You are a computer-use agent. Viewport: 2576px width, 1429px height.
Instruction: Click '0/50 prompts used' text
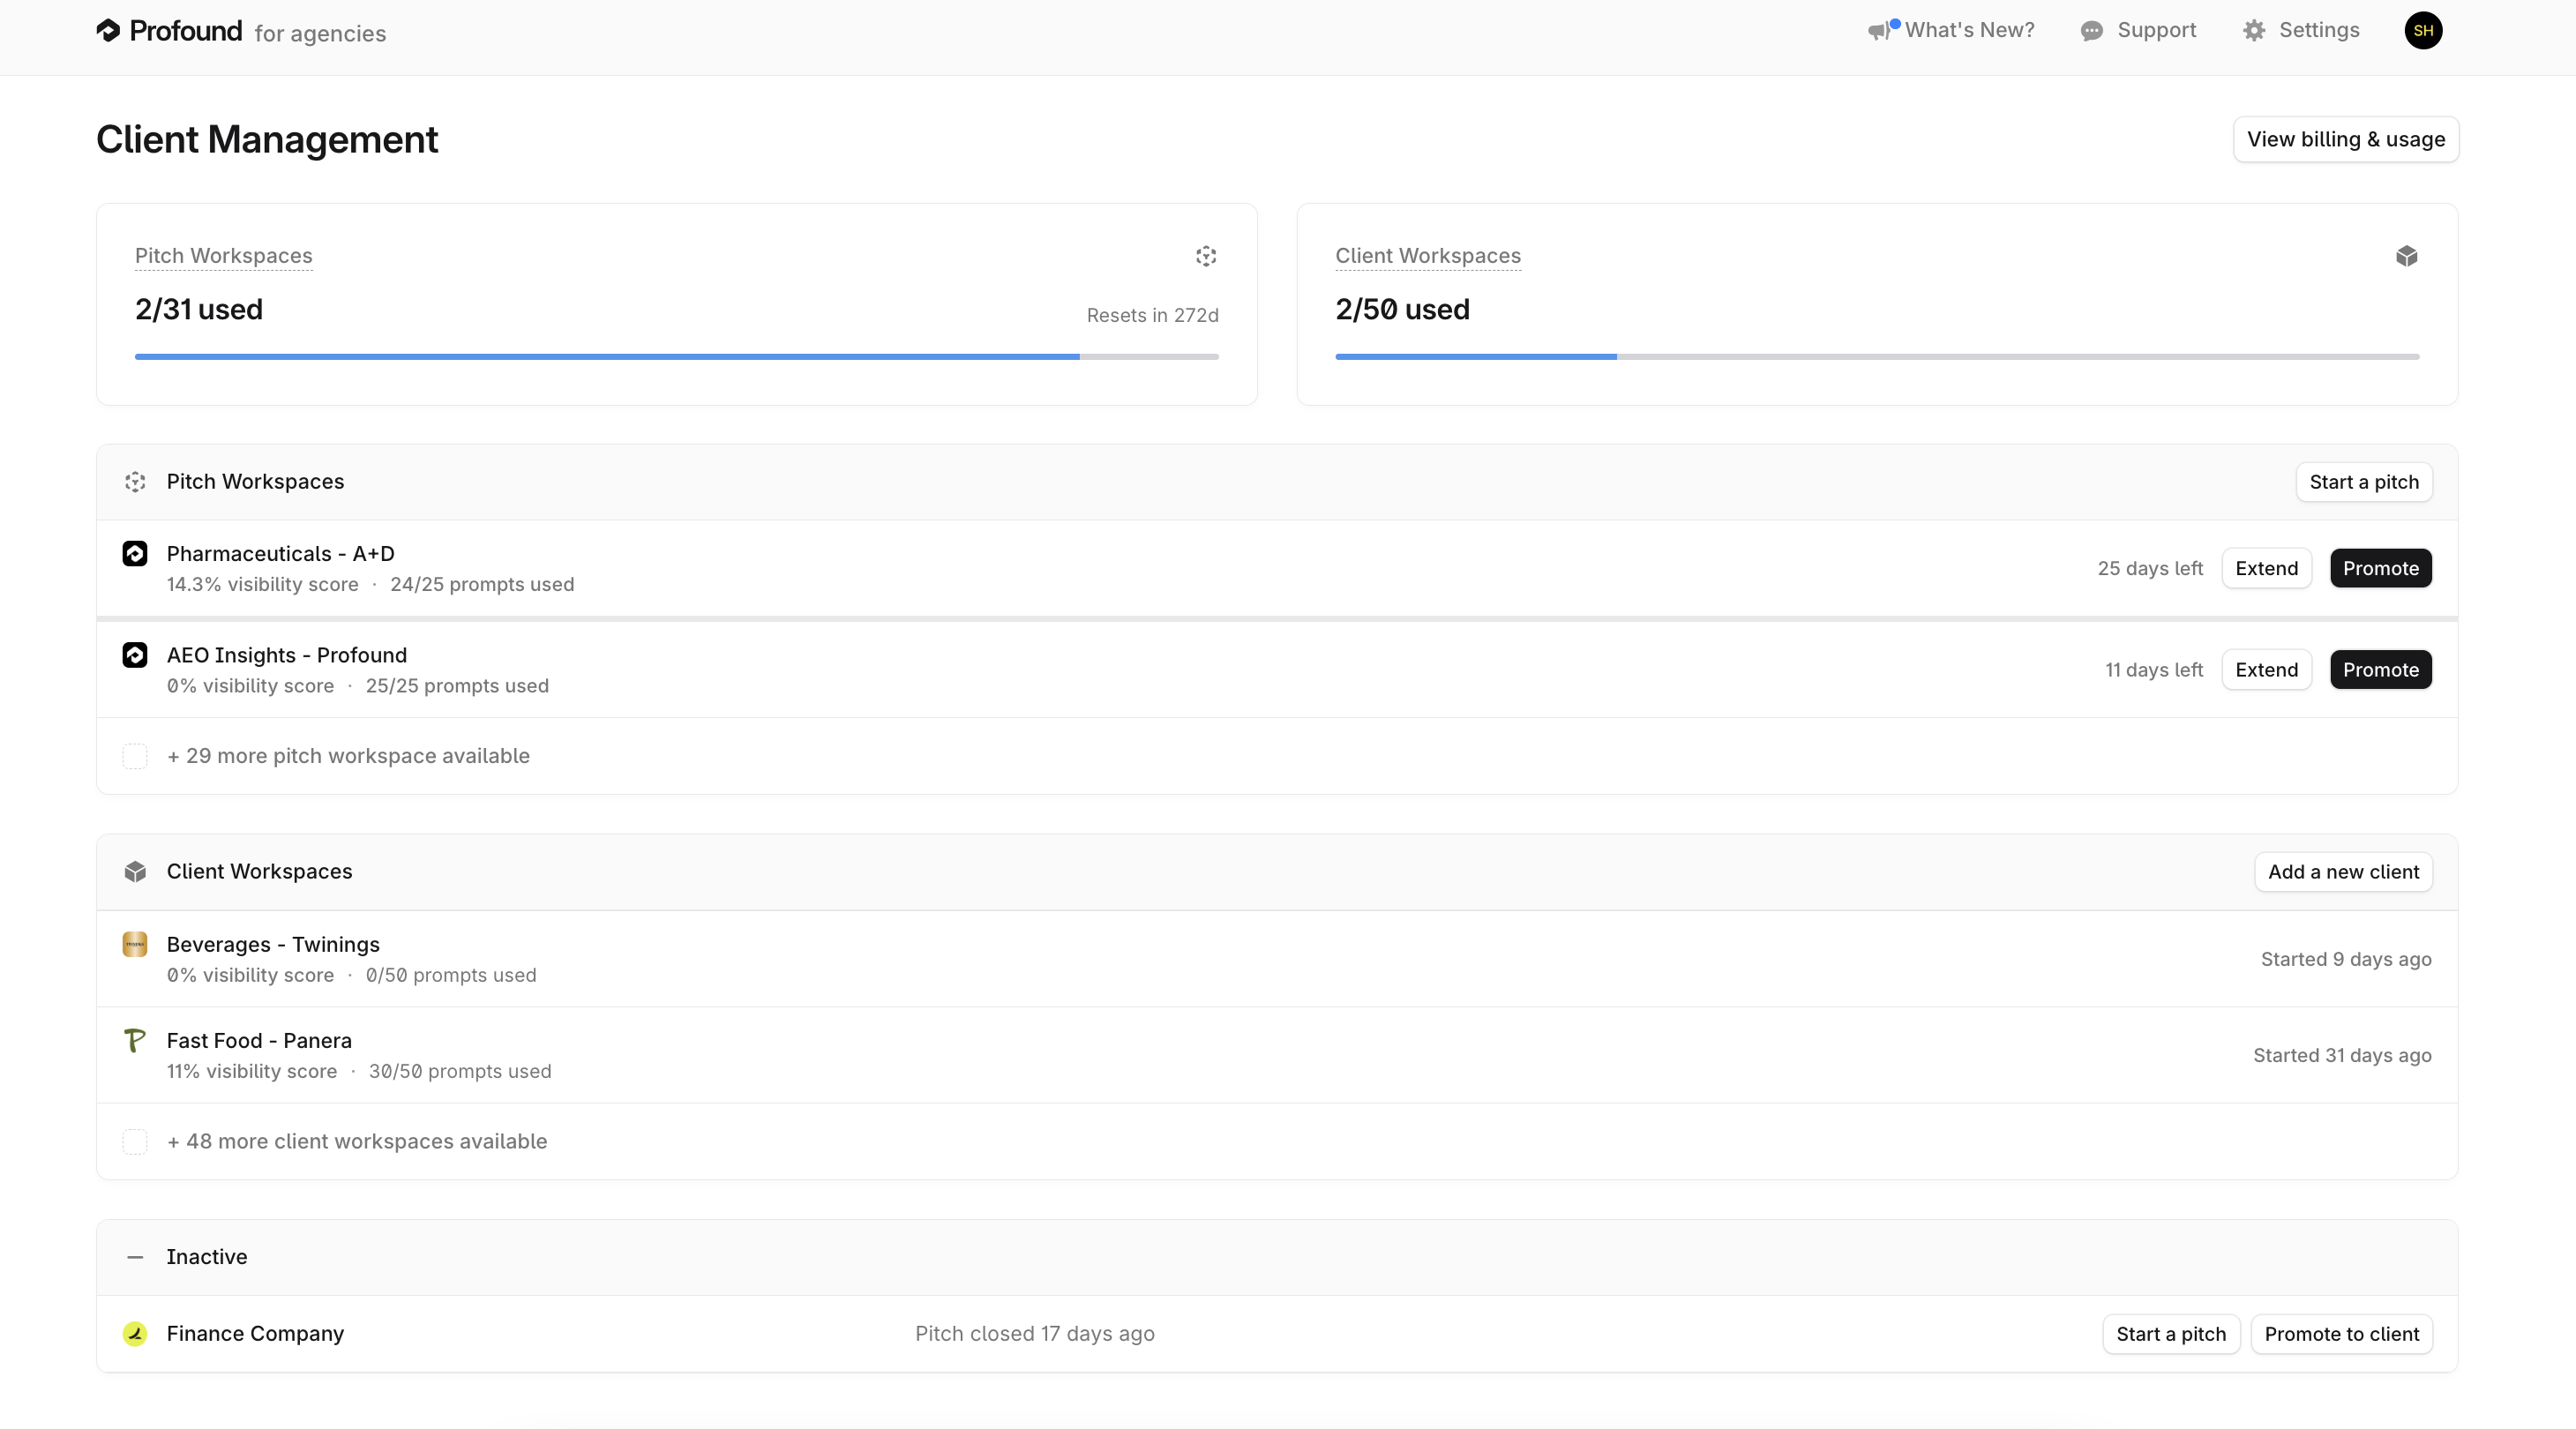pyautogui.click(x=451, y=975)
